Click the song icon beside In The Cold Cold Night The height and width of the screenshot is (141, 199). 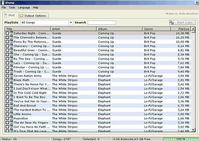click(x=11, y=93)
